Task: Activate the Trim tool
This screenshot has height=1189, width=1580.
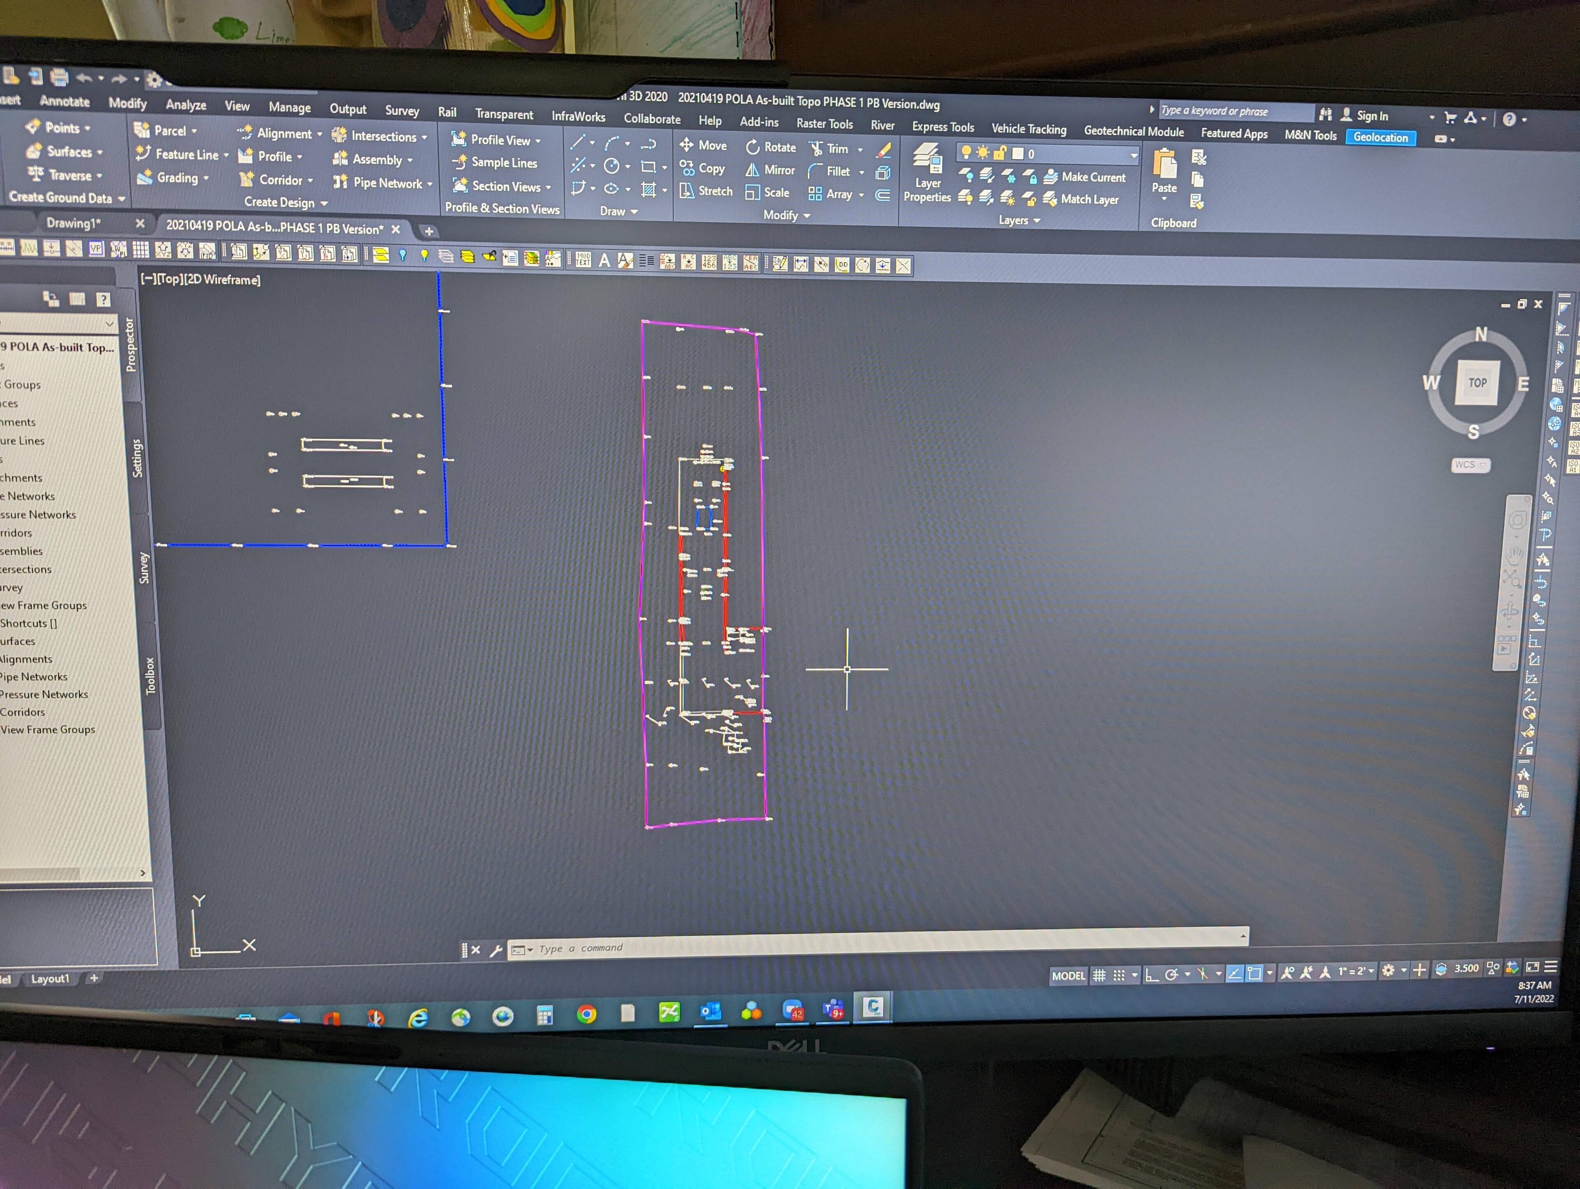Action: tap(816, 149)
